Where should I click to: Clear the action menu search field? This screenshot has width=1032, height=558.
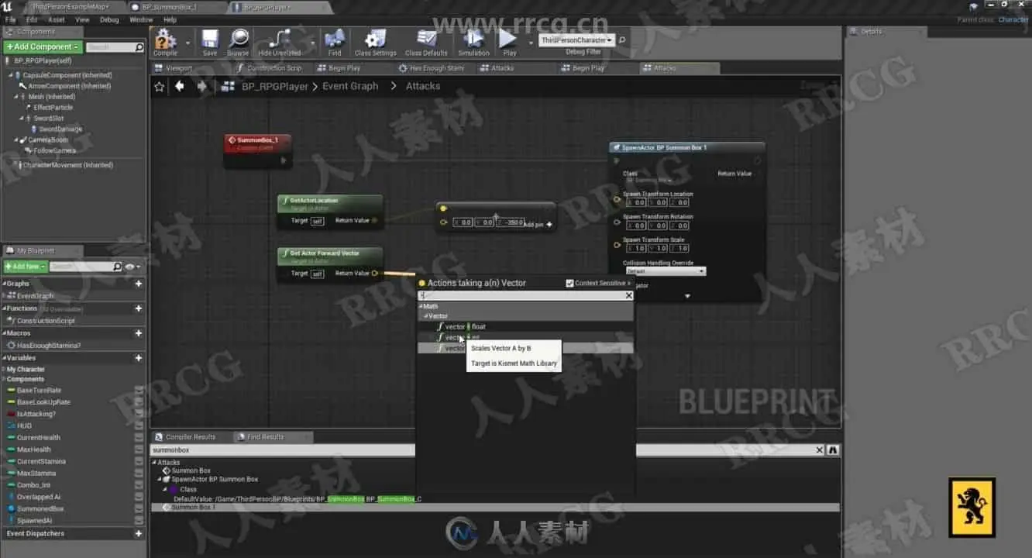coord(629,295)
